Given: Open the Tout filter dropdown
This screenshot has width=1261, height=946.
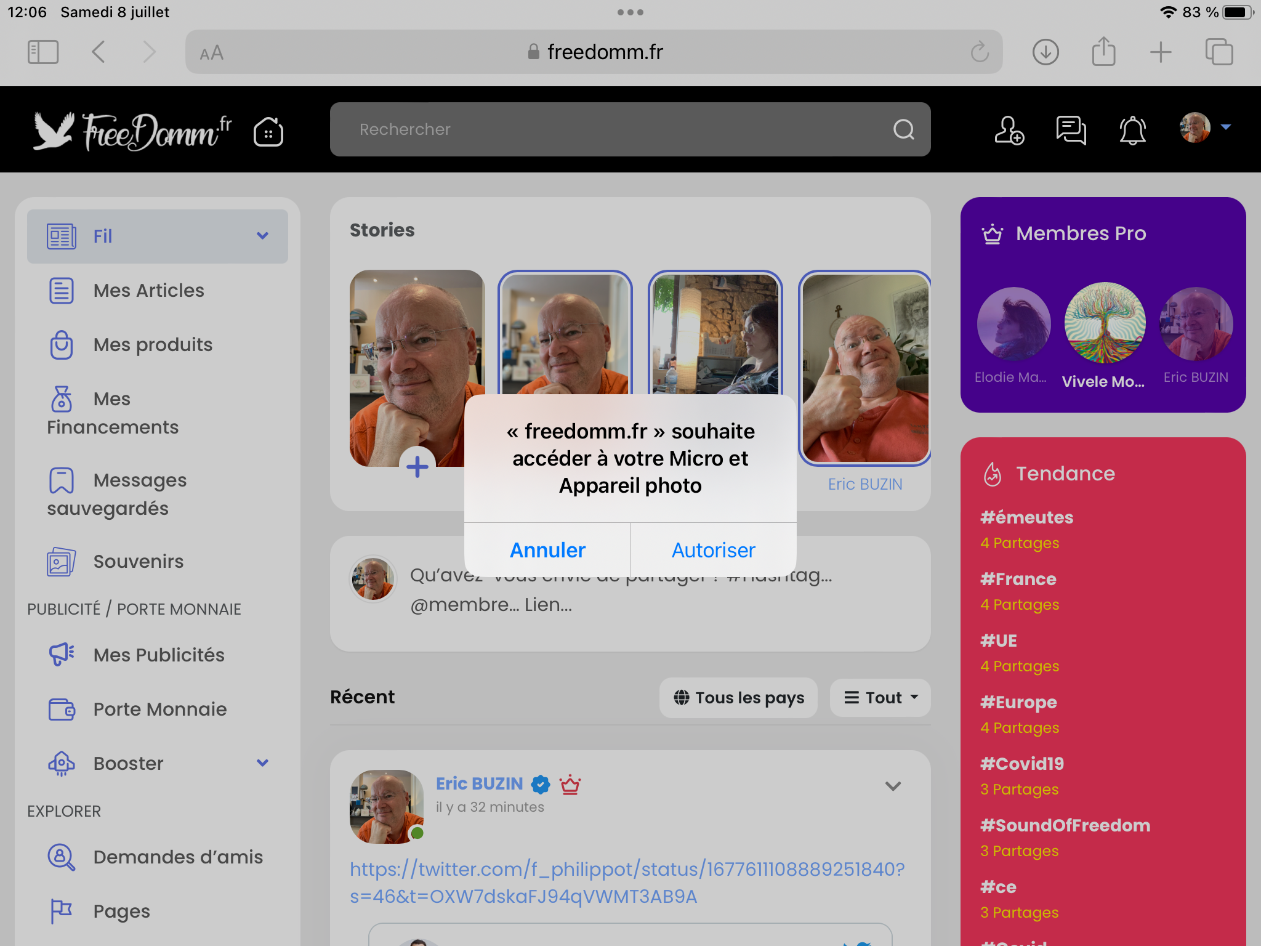Looking at the screenshot, I should tap(880, 698).
